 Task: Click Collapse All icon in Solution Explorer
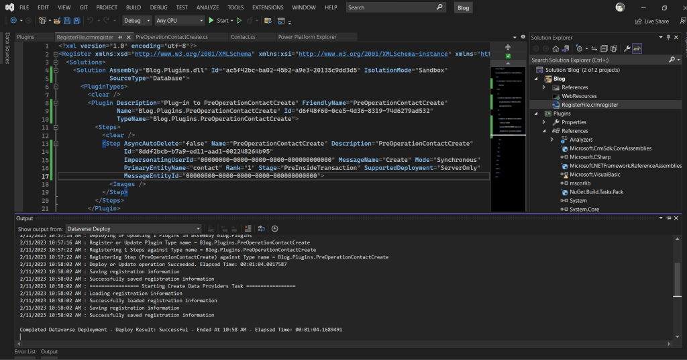point(604,48)
